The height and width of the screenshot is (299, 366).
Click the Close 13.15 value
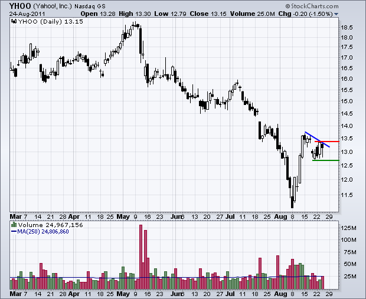208,14
